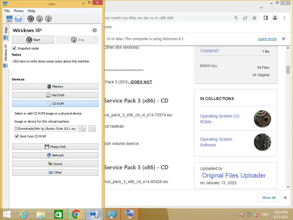Open Operating System Software collection link
Viewport: 293px width, 220px height.
tap(216, 142)
